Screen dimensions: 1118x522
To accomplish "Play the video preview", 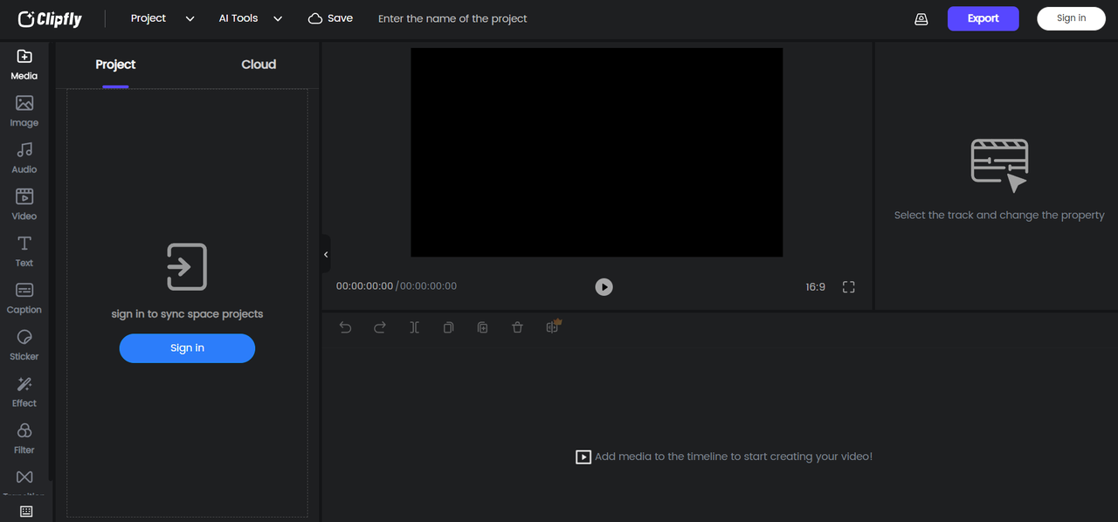I will pyautogui.click(x=604, y=287).
